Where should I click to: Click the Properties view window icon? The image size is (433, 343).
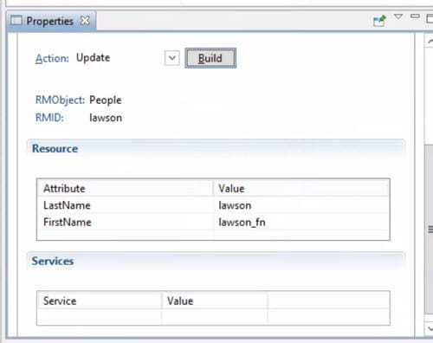[x=16, y=21]
